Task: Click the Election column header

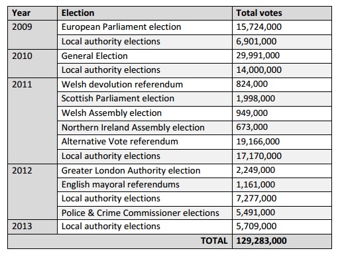Action: coord(144,13)
